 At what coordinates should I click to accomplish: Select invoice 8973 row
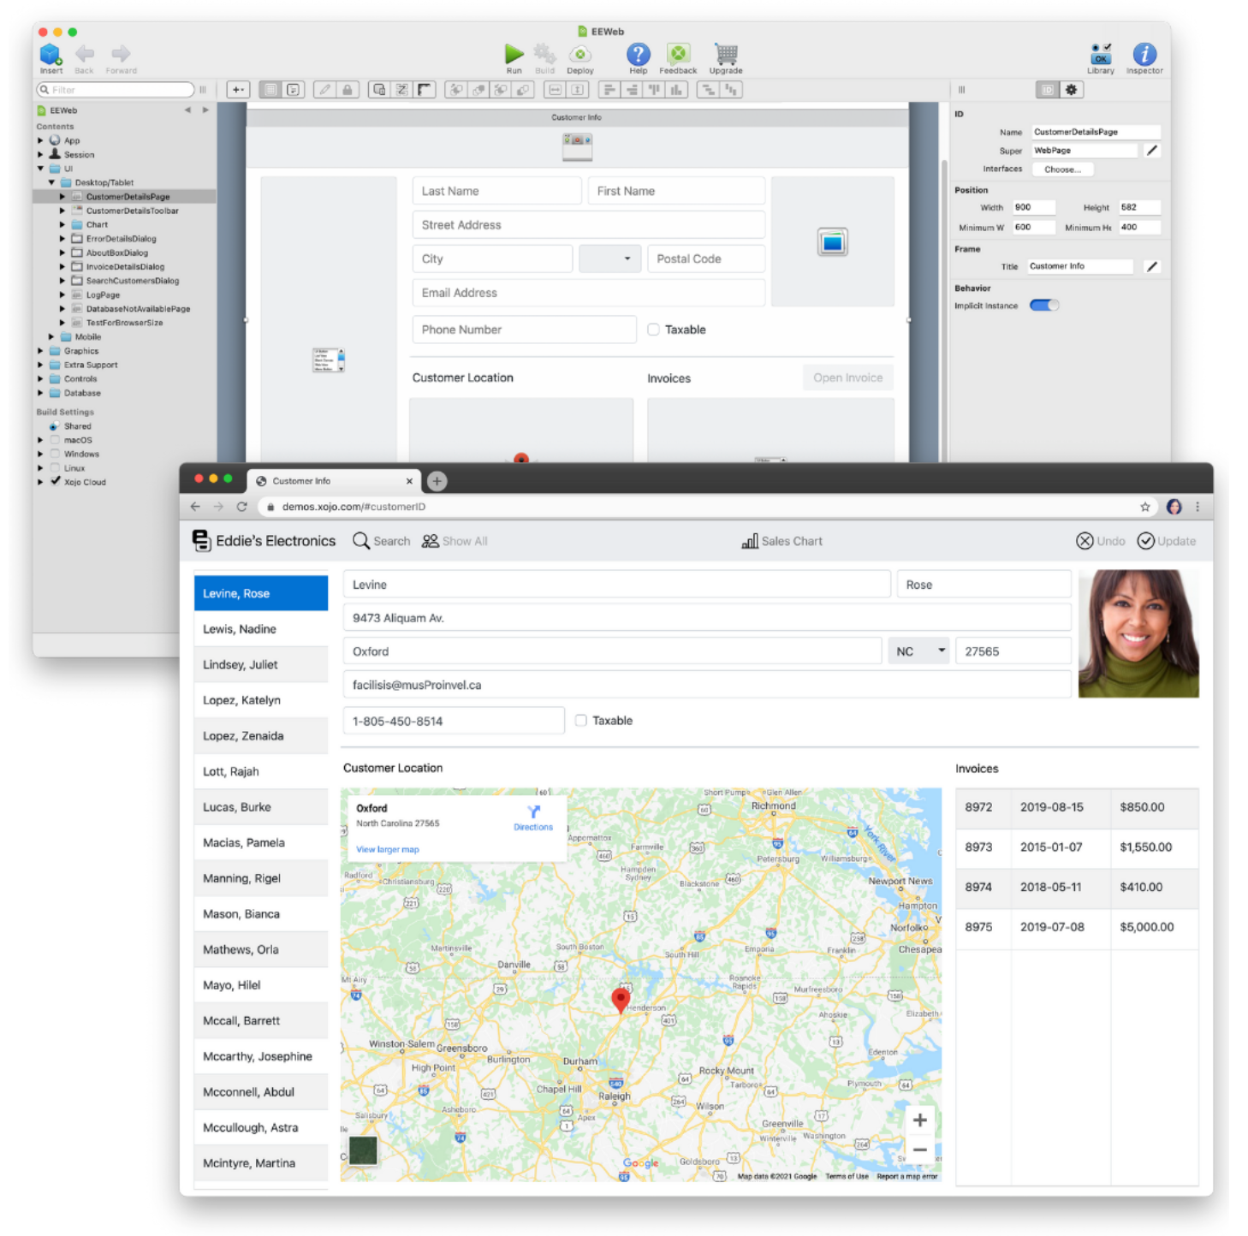tap(1077, 847)
